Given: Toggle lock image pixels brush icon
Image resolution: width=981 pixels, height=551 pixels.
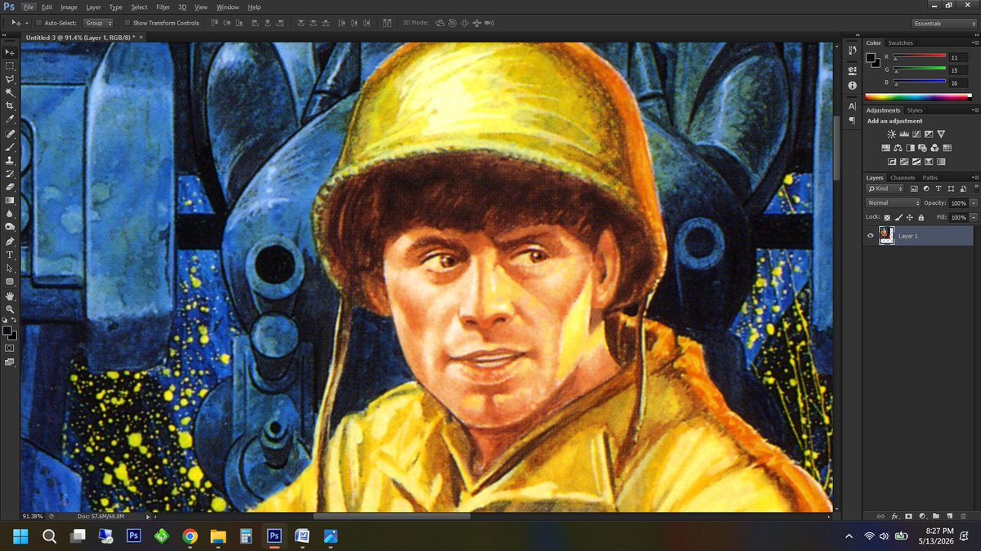Looking at the screenshot, I should click(898, 217).
